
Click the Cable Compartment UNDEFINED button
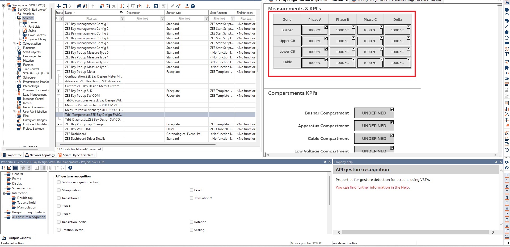(374, 138)
